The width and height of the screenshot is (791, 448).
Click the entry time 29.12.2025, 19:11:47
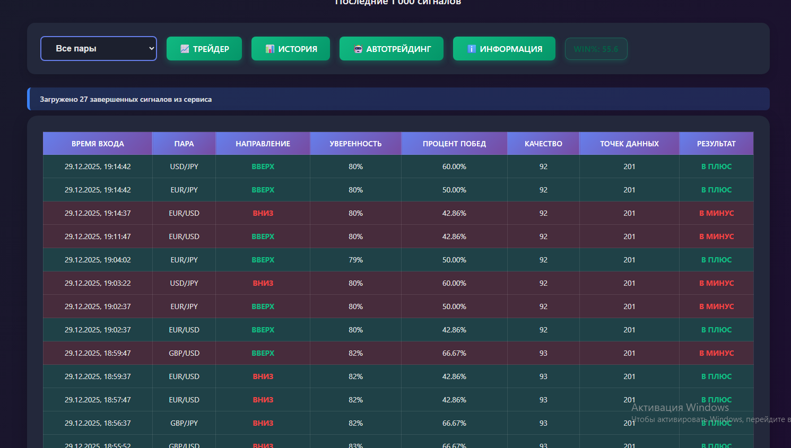[98, 236]
